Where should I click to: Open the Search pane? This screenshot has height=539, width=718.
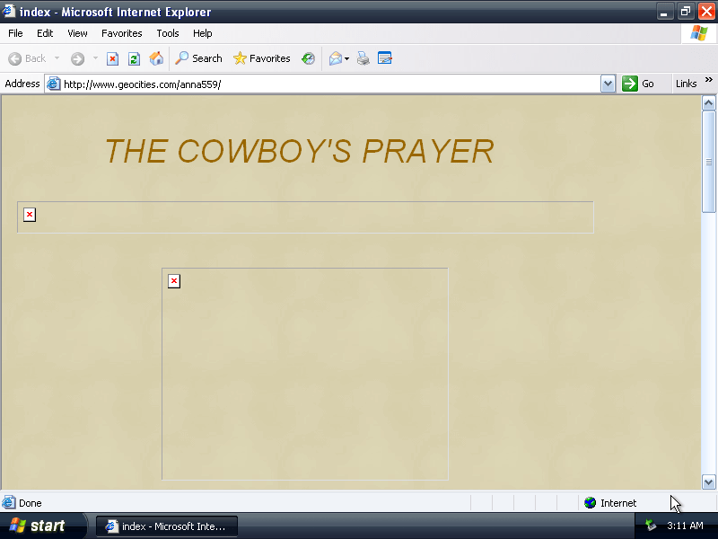198,58
